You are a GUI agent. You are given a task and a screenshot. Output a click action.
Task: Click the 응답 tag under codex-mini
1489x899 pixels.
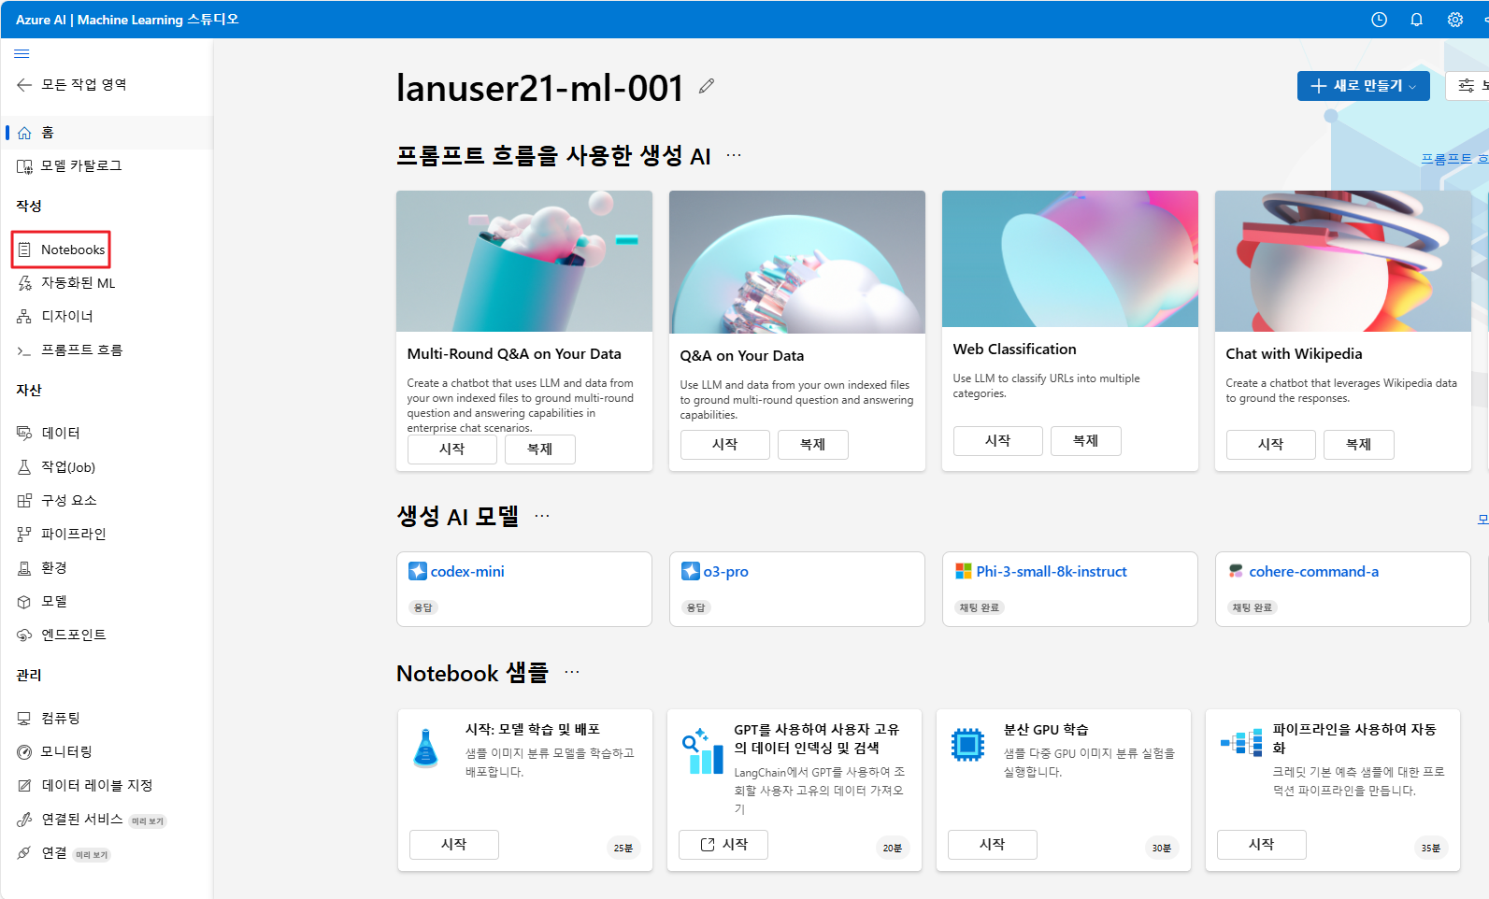click(x=423, y=607)
